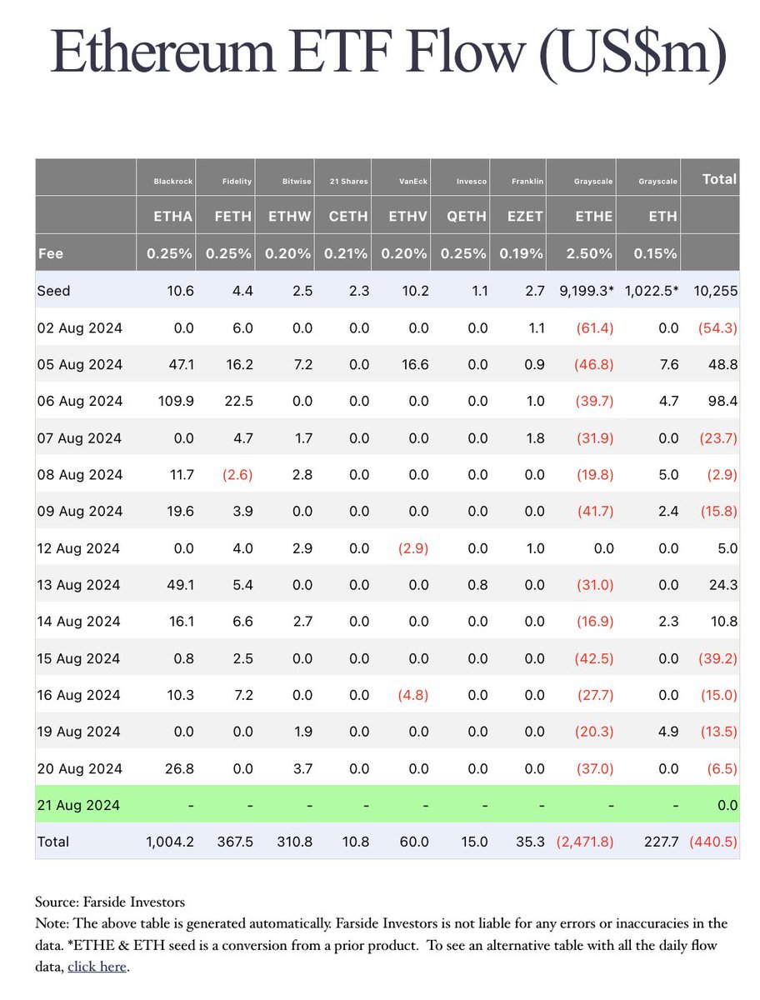Click the Ethereum ETF Flow page title
760x1000 pixels.
(388, 55)
